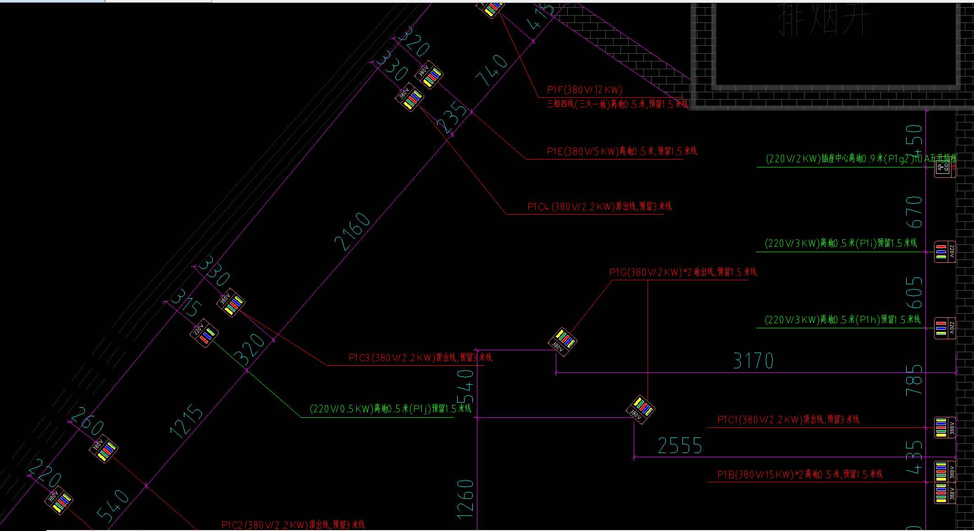Click the 380V outlet beside the 220 dimension
Image resolution: width=974 pixels, height=531 pixels.
pyautogui.click(x=59, y=500)
